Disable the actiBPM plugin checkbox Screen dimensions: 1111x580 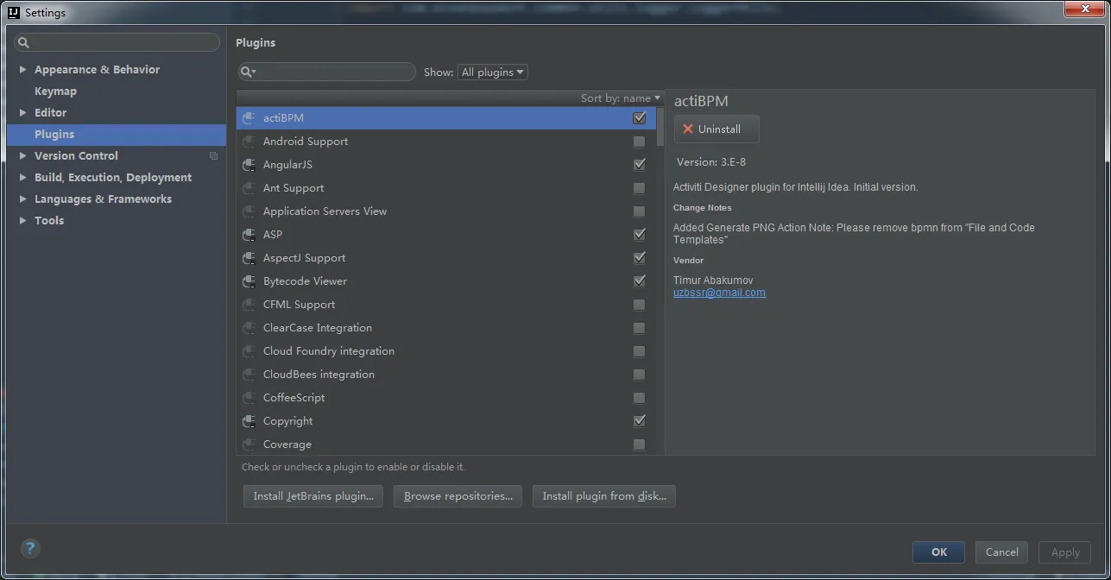639,118
